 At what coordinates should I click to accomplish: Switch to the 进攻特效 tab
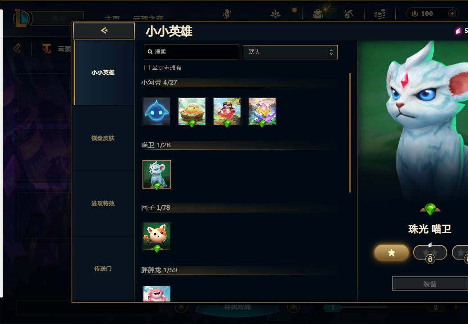point(103,203)
